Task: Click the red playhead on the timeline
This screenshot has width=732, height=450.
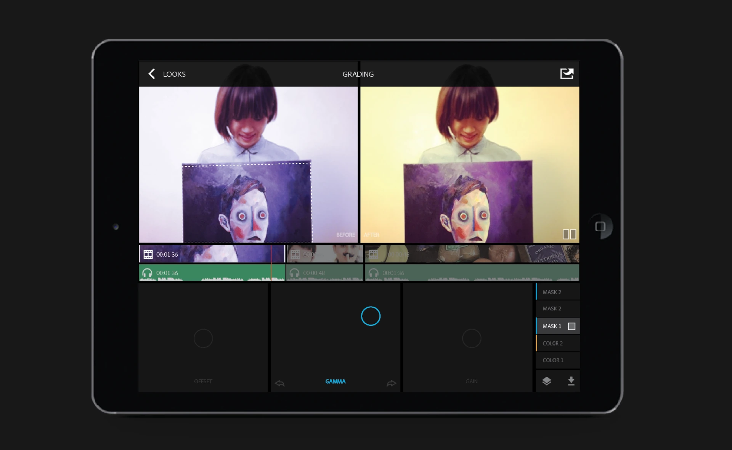Action: coord(271,263)
